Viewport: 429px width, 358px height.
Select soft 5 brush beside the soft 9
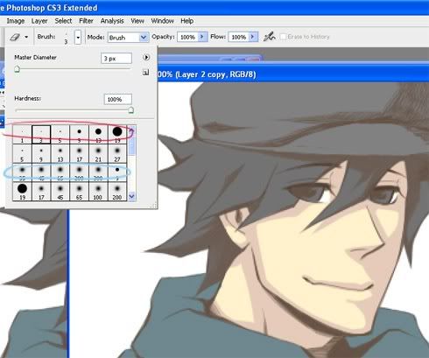22,153
